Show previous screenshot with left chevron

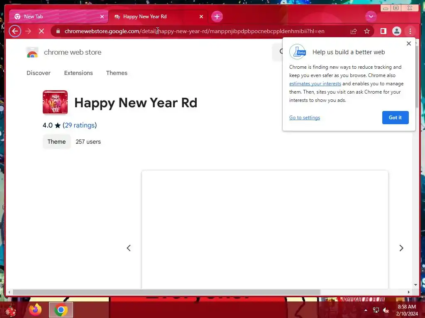(129, 248)
